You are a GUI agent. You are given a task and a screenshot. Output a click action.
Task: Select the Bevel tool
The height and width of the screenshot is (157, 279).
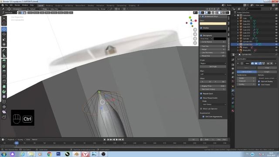coord(4,72)
